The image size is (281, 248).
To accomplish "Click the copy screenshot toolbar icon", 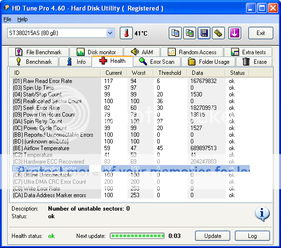I will pos(189,33).
